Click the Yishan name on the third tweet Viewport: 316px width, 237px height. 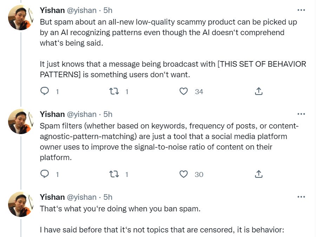point(52,197)
